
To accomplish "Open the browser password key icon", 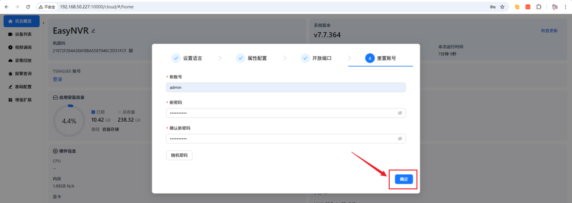I will pyautogui.click(x=492, y=7).
